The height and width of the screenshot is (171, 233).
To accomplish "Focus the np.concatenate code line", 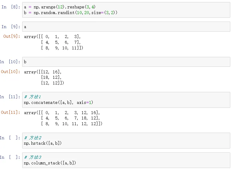I will tap(58, 103).
